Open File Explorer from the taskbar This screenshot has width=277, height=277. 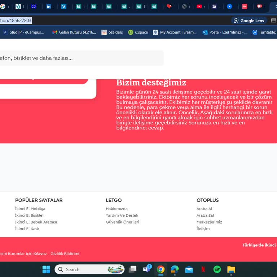coord(231,269)
